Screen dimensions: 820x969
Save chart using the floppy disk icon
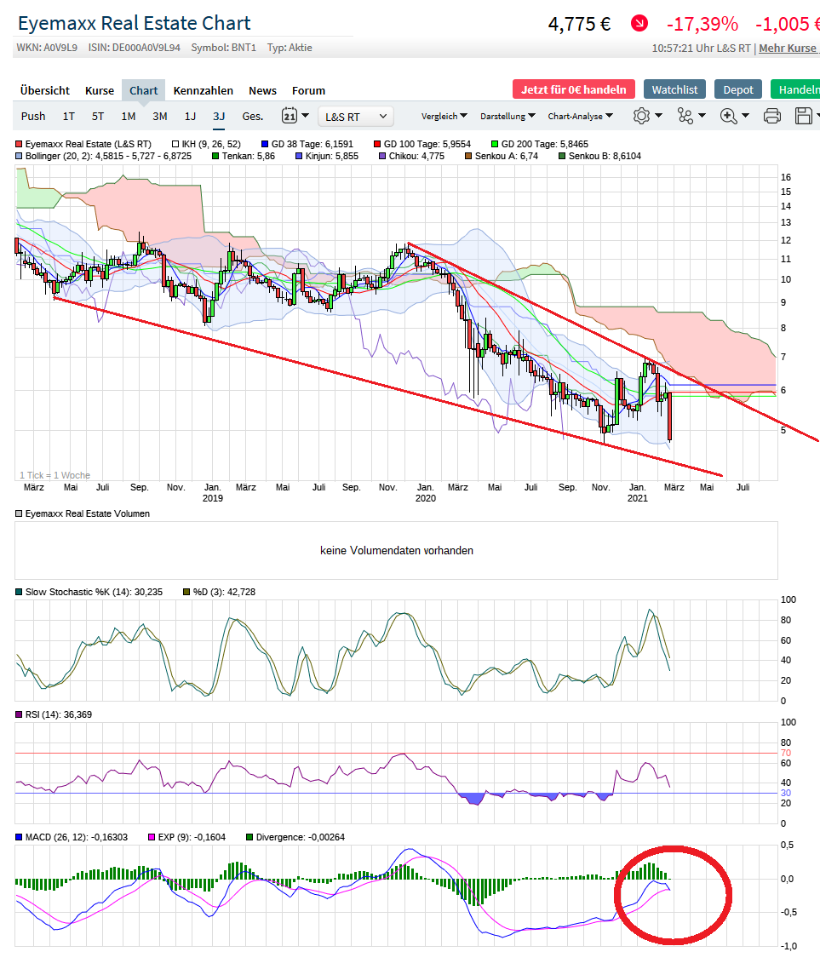click(802, 116)
